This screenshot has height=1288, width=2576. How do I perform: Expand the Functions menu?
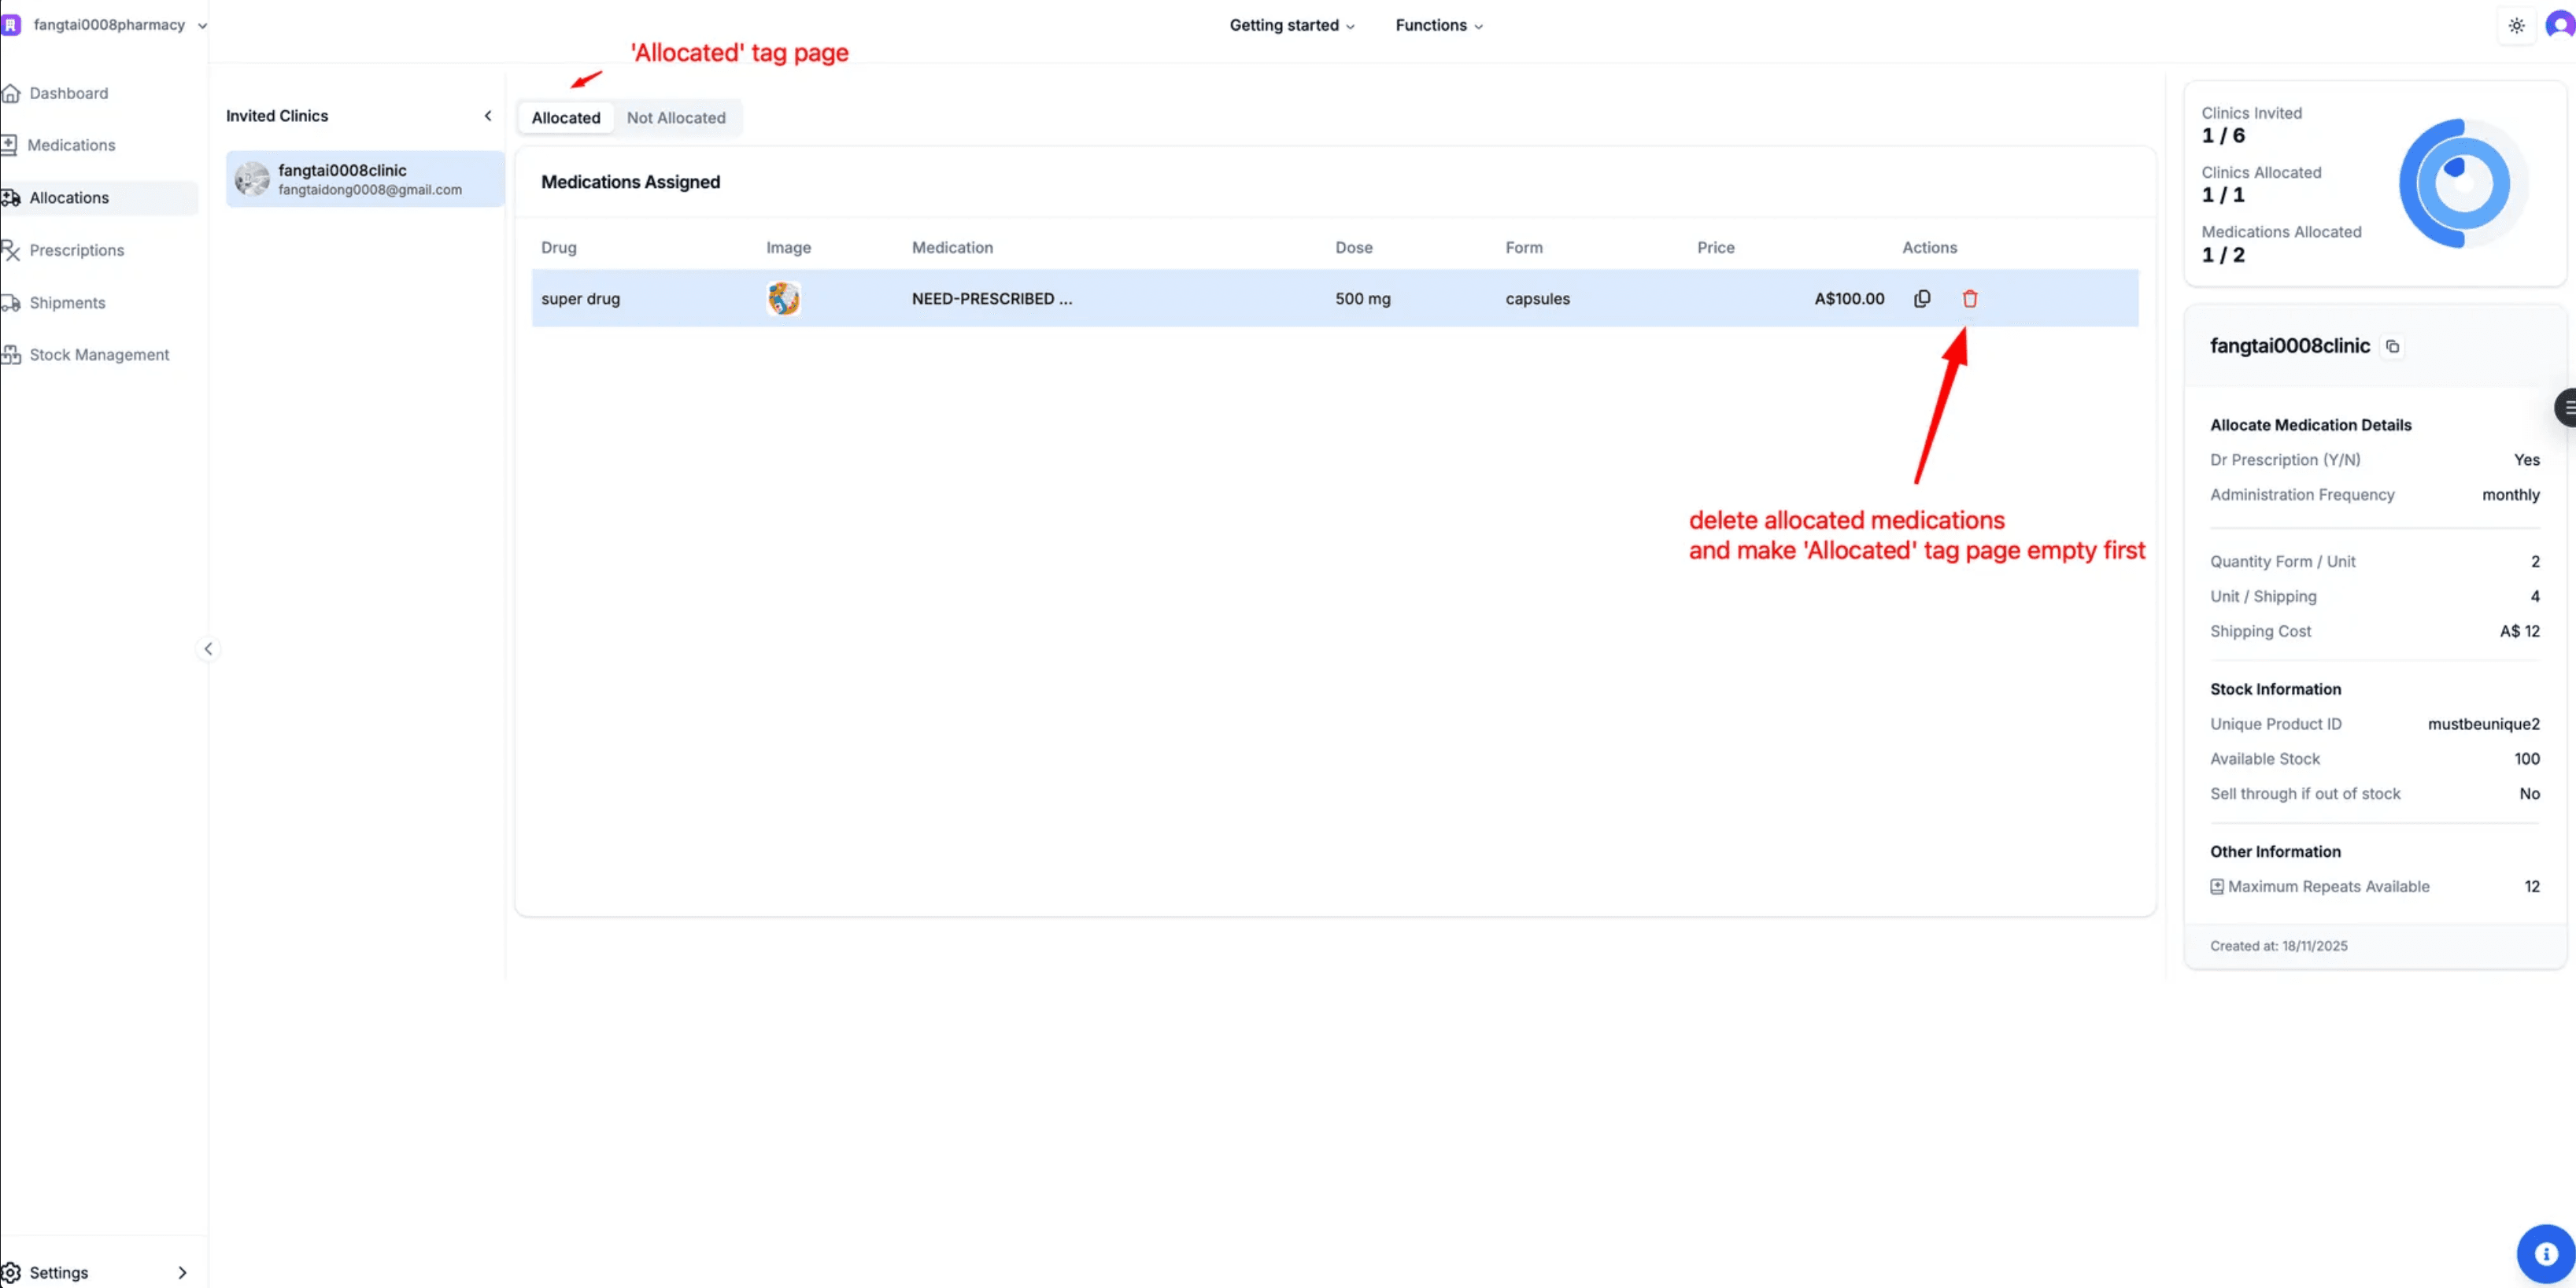(x=1438, y=25)
